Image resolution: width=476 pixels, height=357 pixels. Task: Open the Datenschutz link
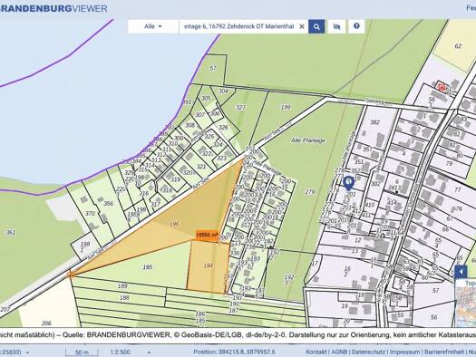click(x=368, y=352)
